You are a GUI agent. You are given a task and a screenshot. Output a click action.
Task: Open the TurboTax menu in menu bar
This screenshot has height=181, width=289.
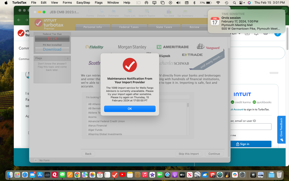point(19,3)
